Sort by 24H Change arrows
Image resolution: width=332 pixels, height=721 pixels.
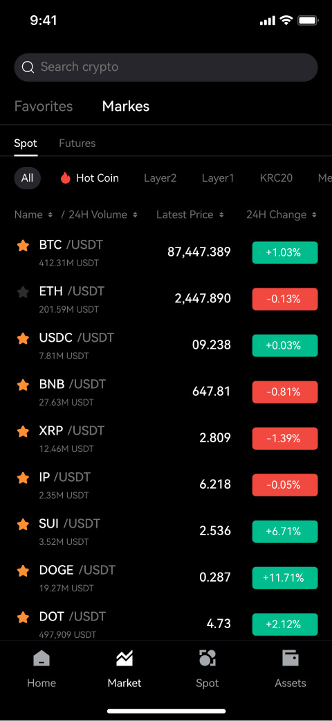coord(314,215)
